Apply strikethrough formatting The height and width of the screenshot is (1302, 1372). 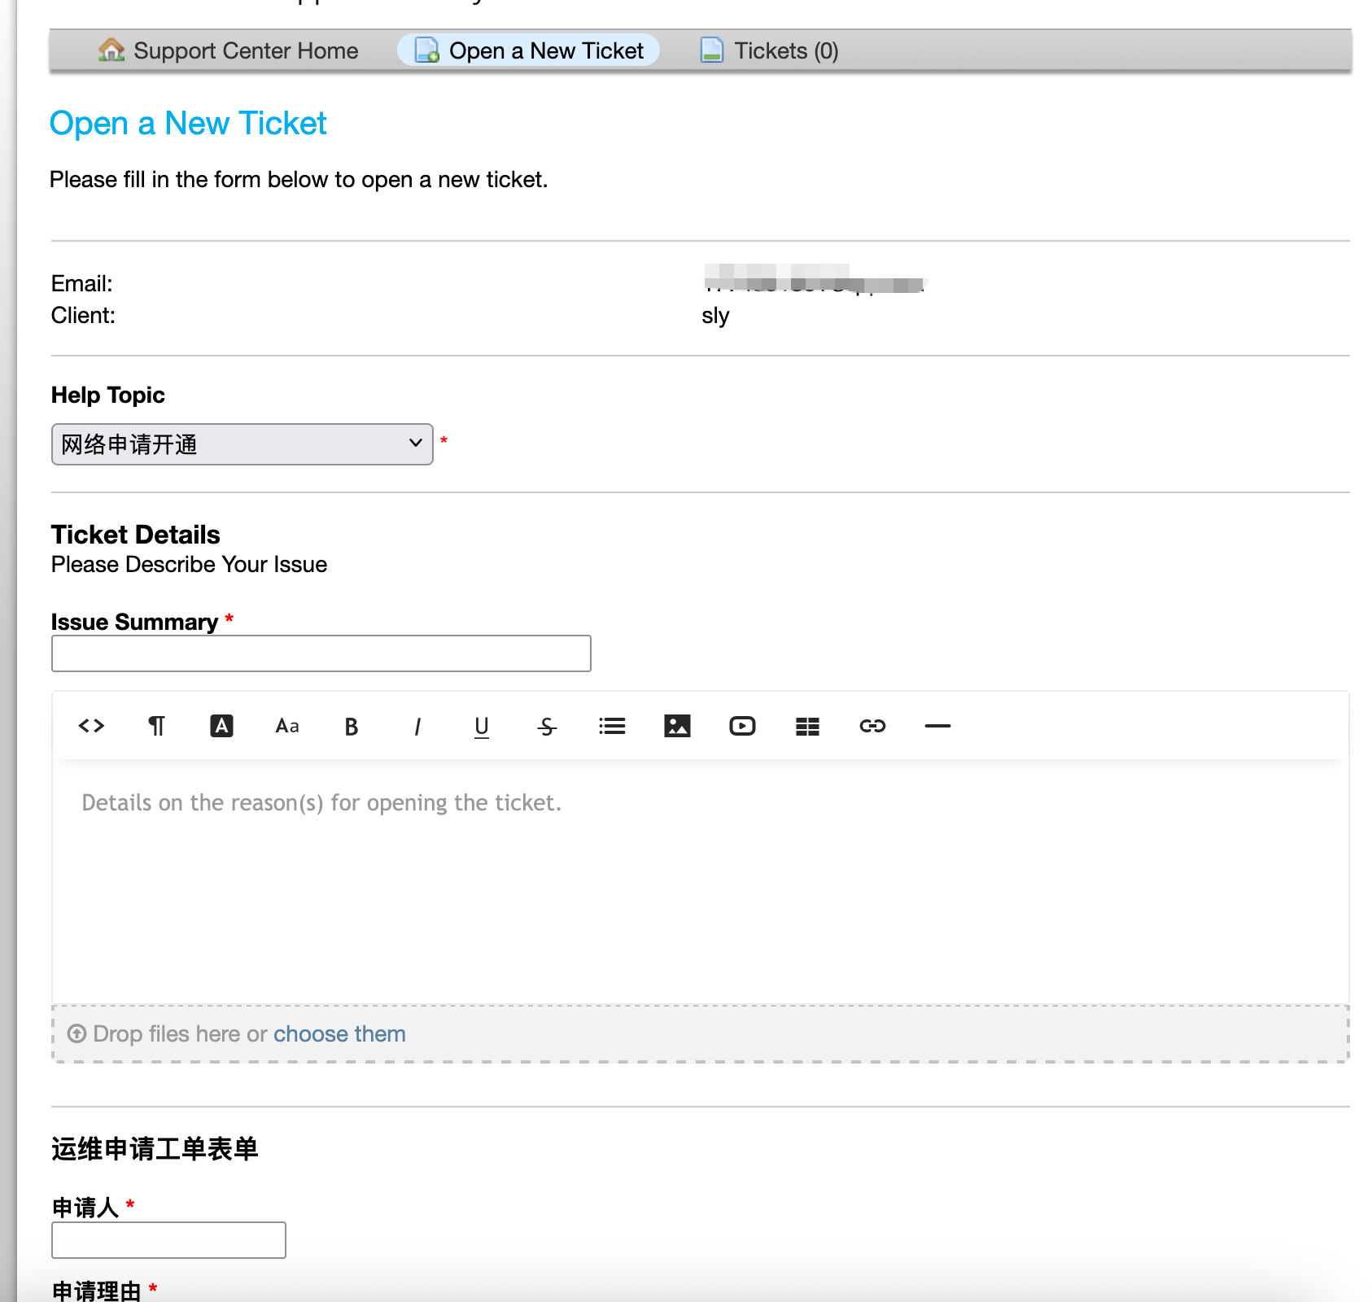[547, 726]
